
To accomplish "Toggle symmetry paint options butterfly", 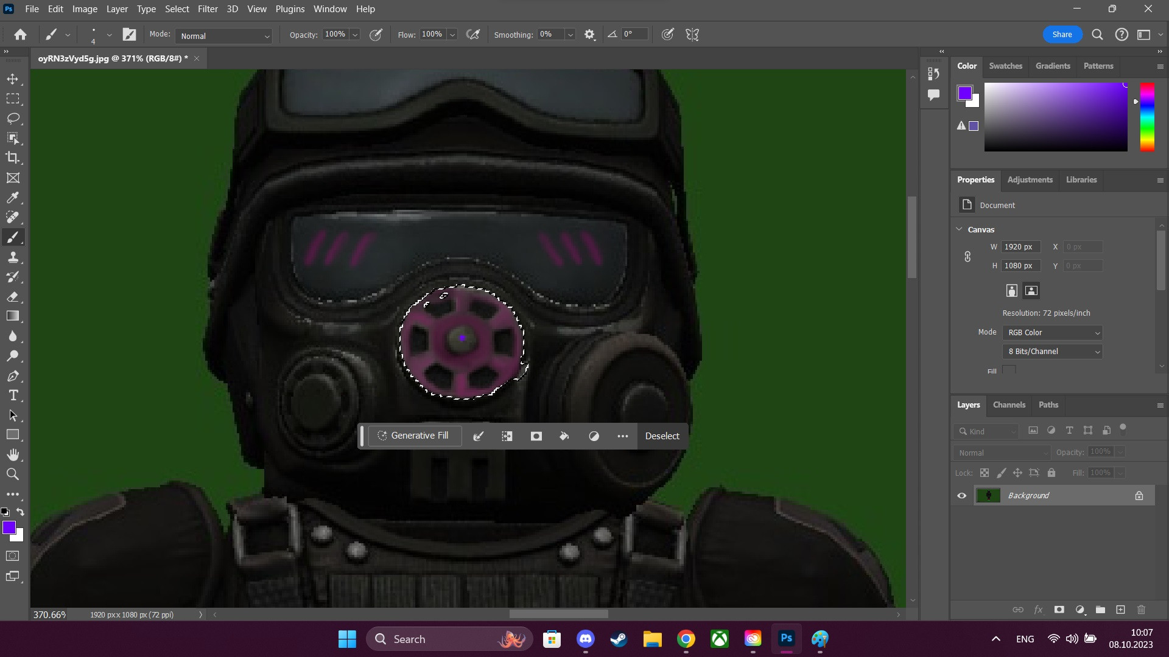I will click(692, 35).
